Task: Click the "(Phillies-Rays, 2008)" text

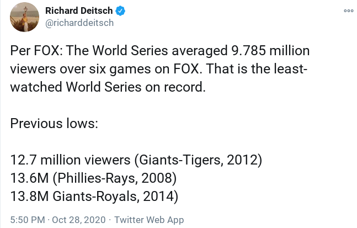Action: click(x=113, y=178)
